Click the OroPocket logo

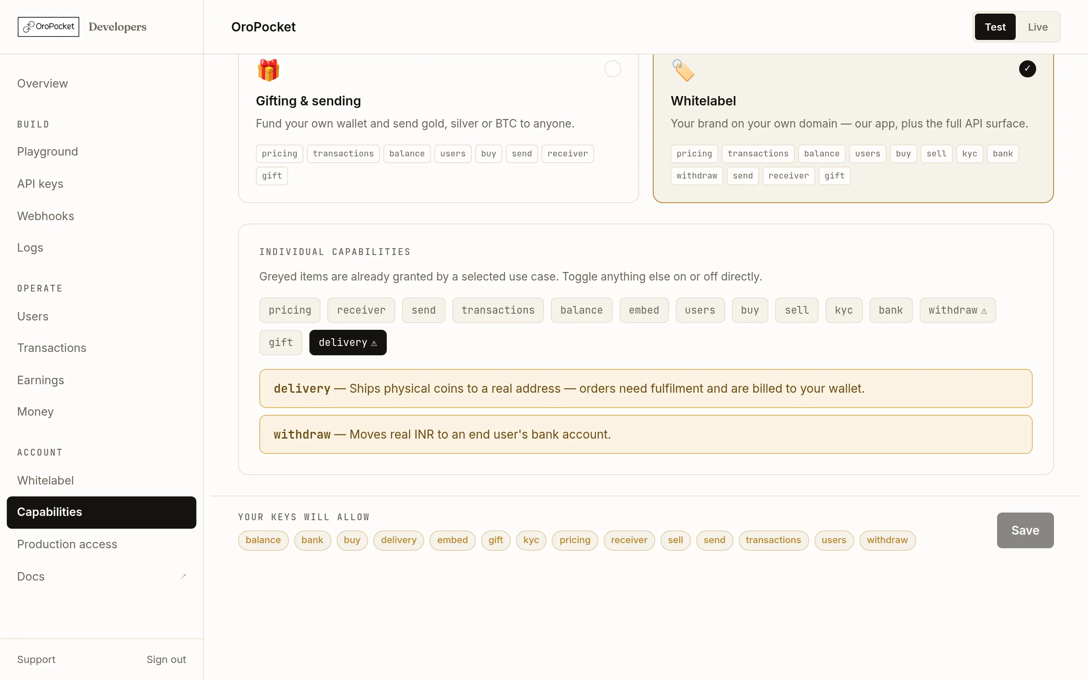(48, 26)
